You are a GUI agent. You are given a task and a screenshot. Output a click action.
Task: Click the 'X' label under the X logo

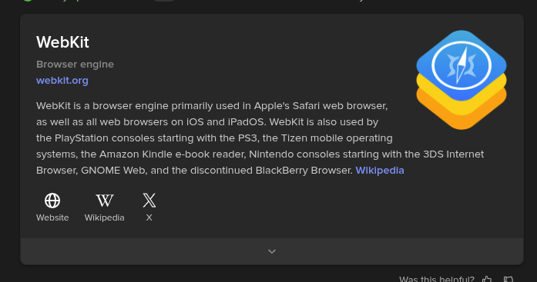(149, 217)
